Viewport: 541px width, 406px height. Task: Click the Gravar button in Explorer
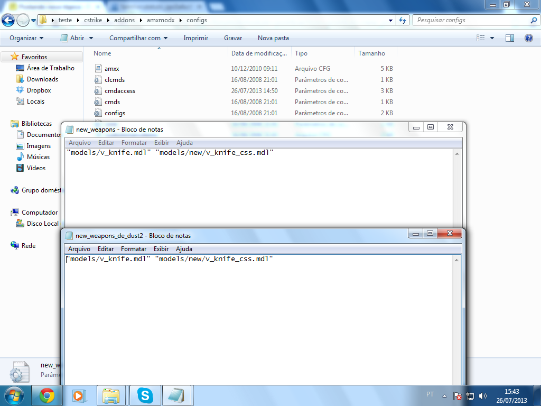[x=233, y=38]
